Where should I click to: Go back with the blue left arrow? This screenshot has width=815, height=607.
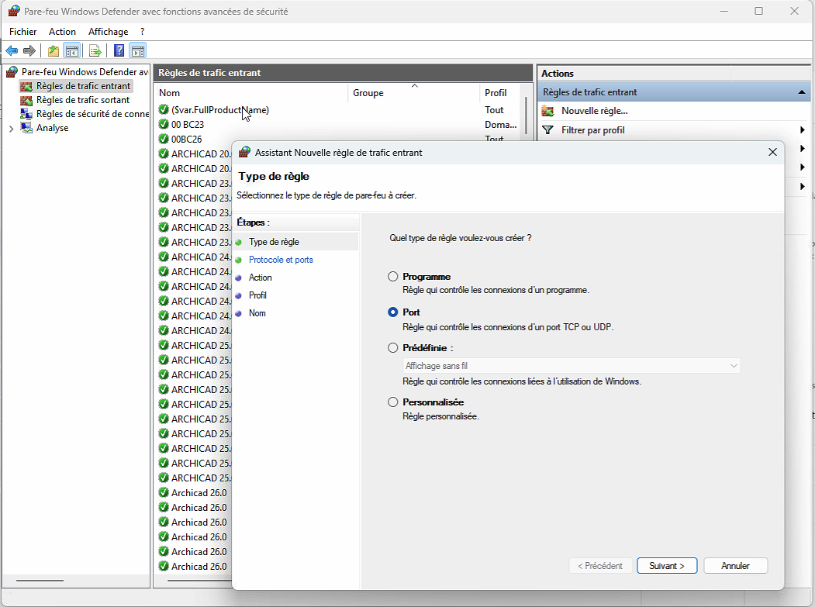pyautogui.click(x=12, y=50)
